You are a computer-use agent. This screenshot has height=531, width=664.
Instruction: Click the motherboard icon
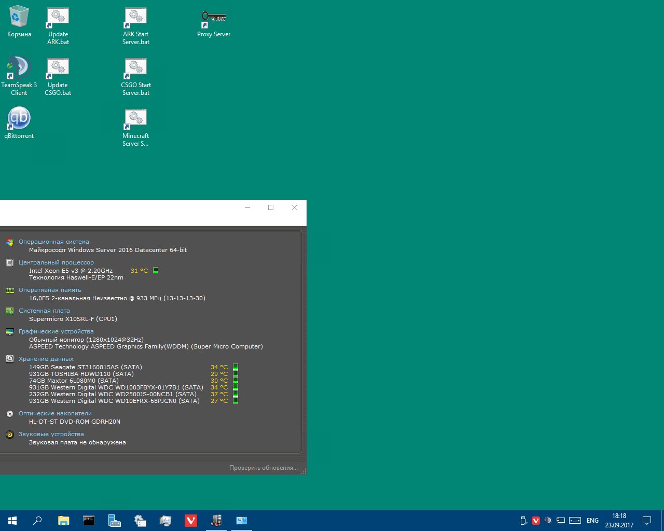(9, 311)
